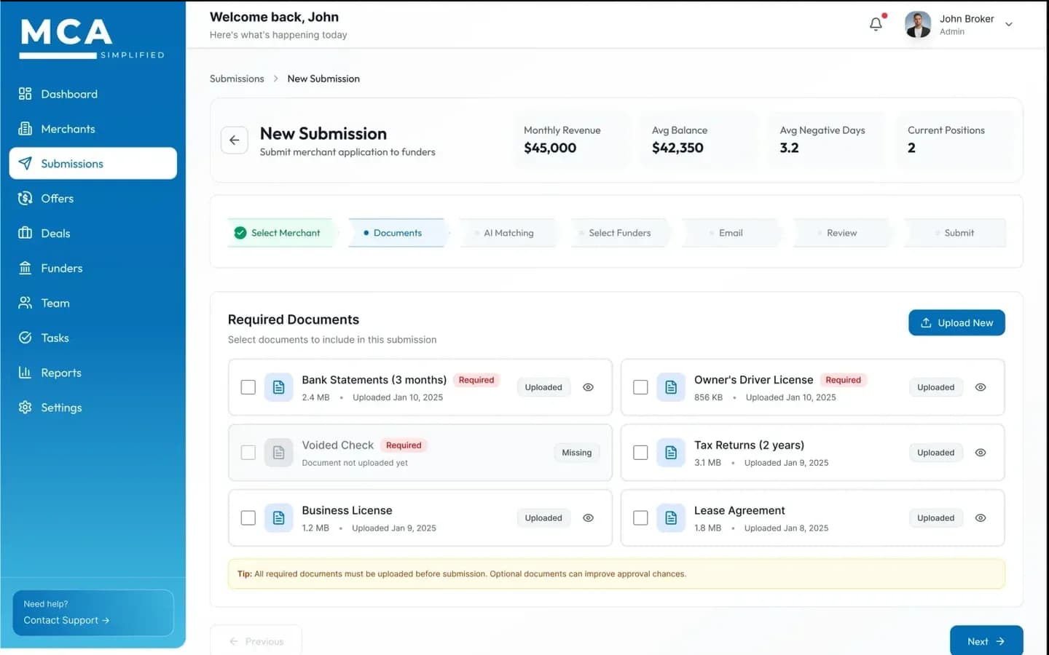
Task: Open notifications bell
Action: pyautogui.click(x=876, y=24)
